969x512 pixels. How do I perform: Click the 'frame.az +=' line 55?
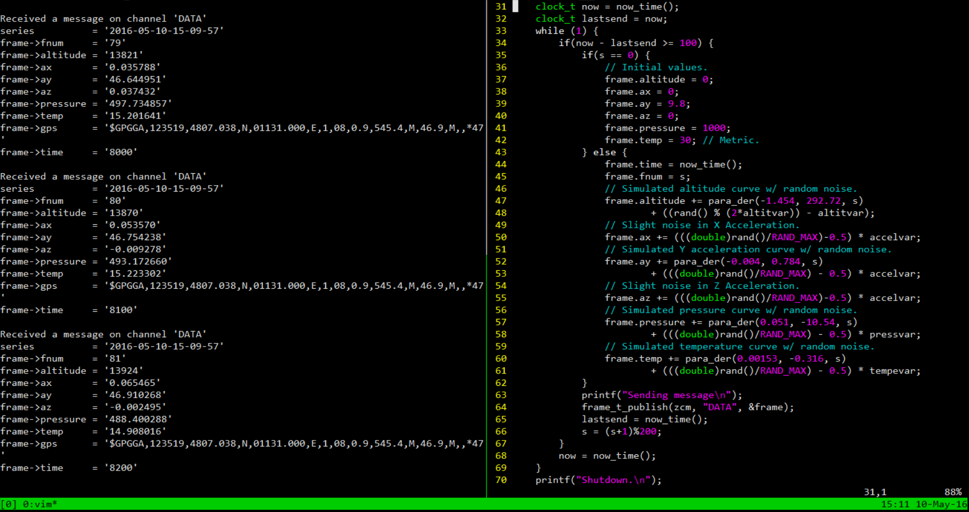coord(763,298)
